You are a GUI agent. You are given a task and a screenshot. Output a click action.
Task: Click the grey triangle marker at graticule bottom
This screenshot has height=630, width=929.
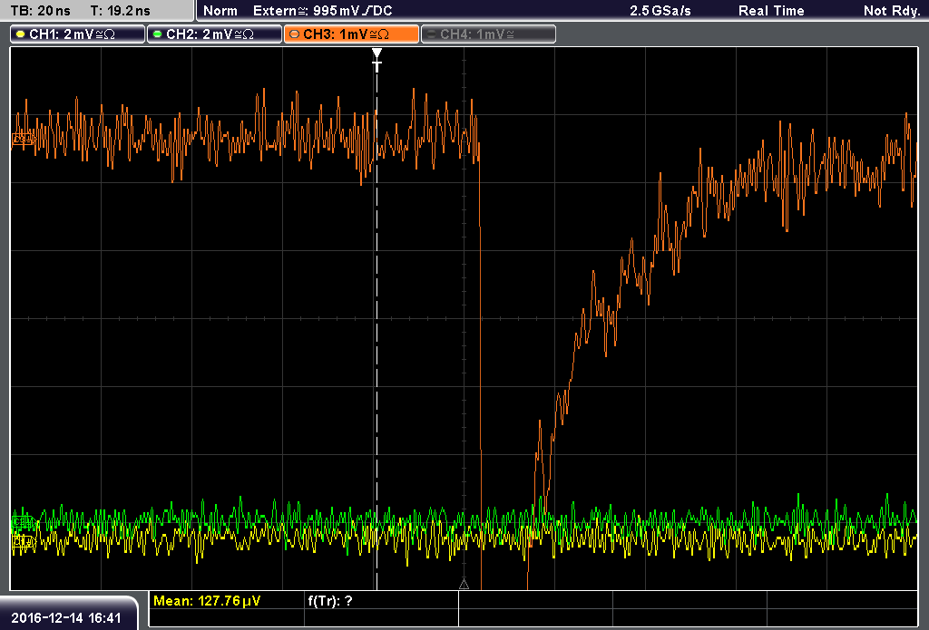coord(464,585)
